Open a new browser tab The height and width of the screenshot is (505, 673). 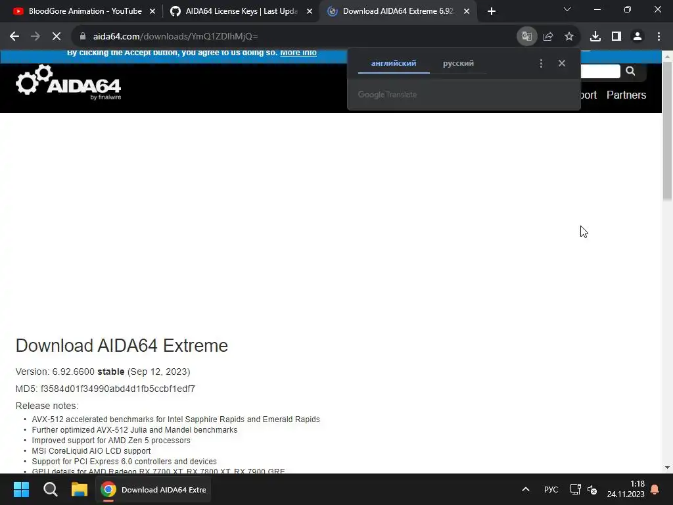click(492, 11)
